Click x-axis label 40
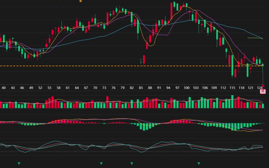This screenshot has height=168, width=269. (x=4, y=88)
